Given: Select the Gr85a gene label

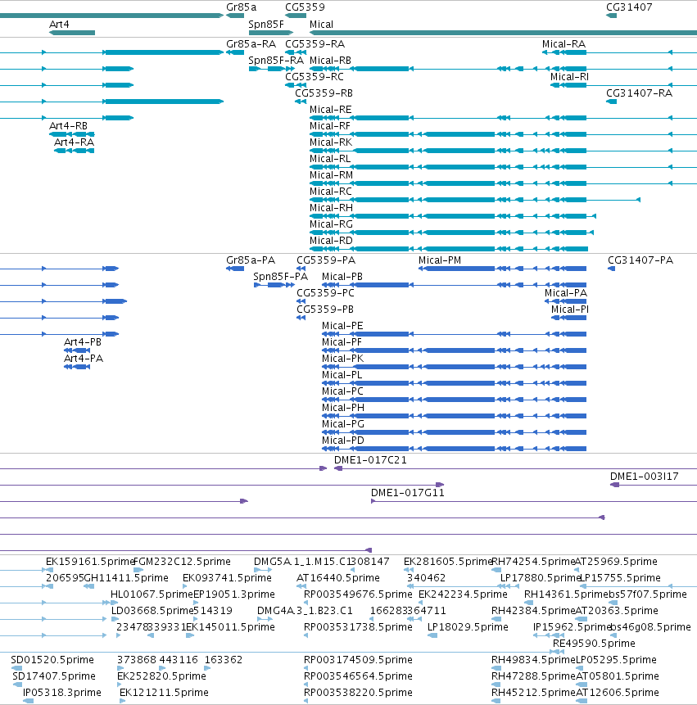Looking at the screenshot, I should coord(241,7).
